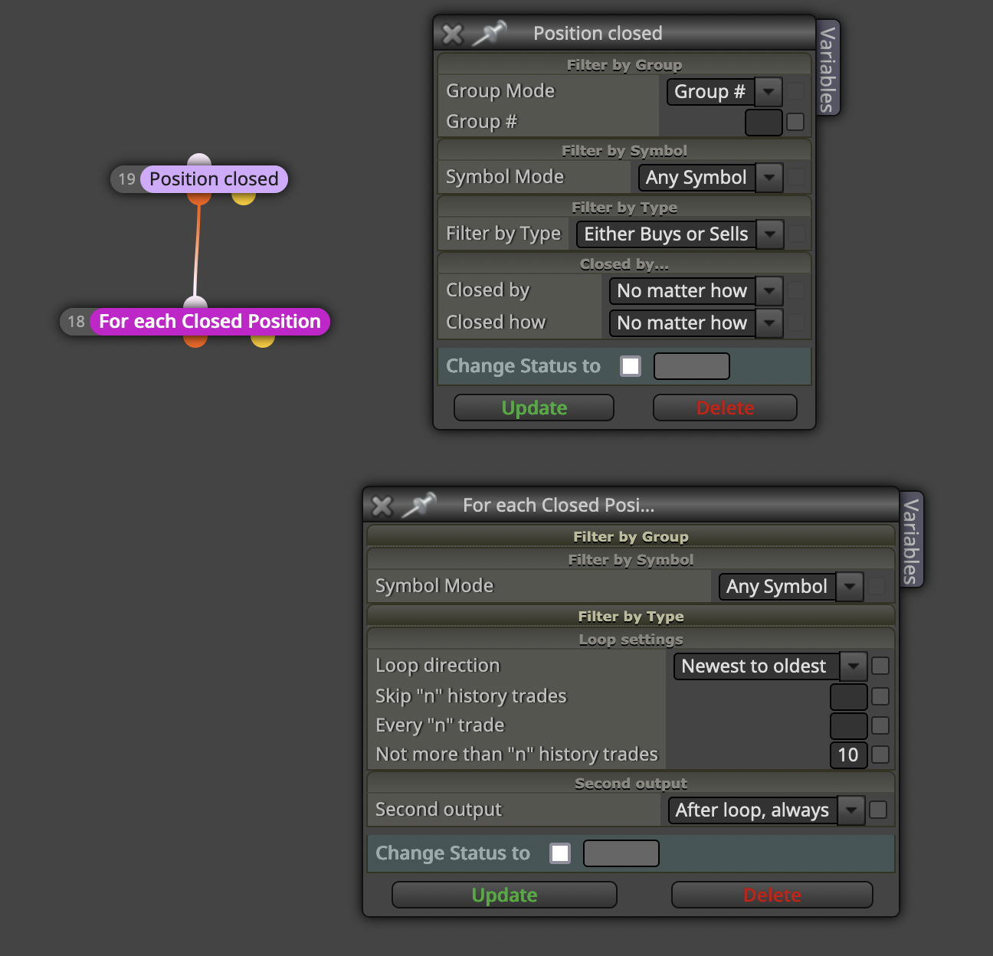Toggle checkbox beside Closed by
Screen dimensions: 993x956
tap(796, 290)
